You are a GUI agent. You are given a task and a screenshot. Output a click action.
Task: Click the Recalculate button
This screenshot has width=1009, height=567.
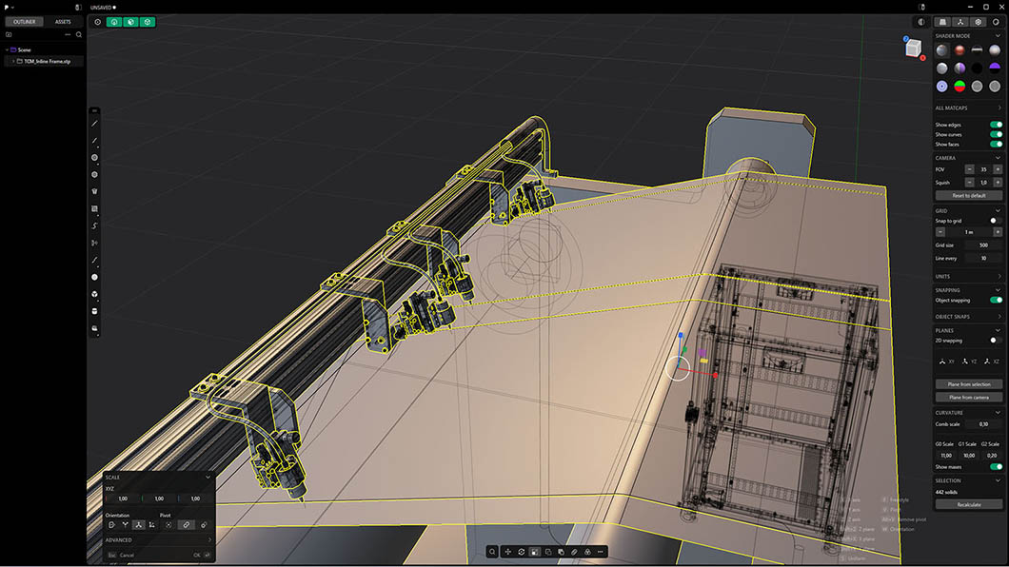[x=968, y=504]
